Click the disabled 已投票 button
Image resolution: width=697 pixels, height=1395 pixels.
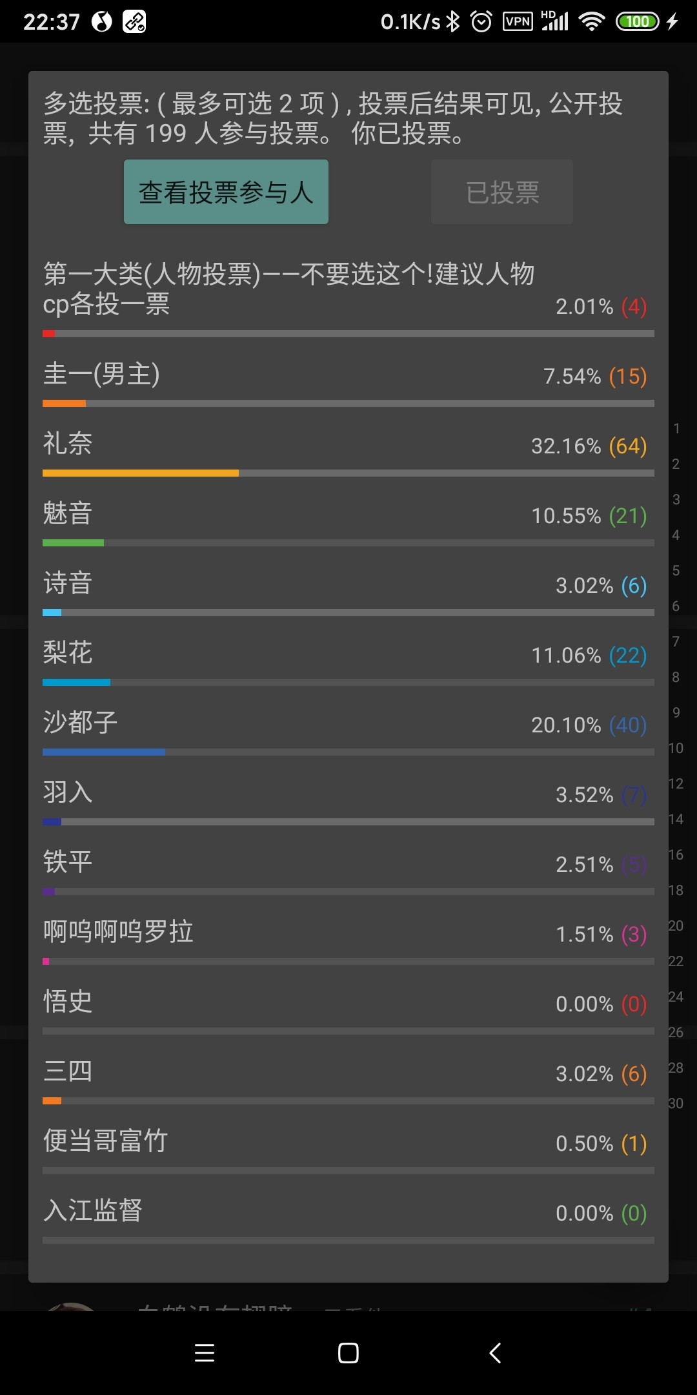(x=502, y=192)
